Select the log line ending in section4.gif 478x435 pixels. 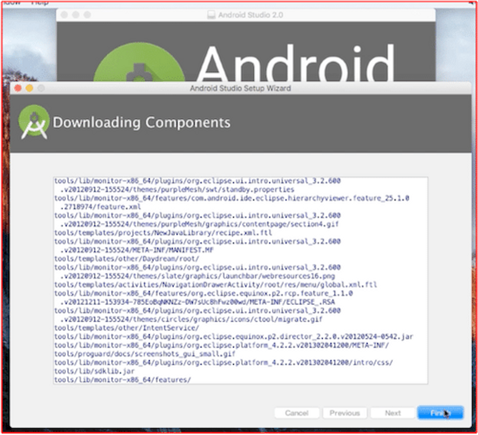(x=199, y=224)
